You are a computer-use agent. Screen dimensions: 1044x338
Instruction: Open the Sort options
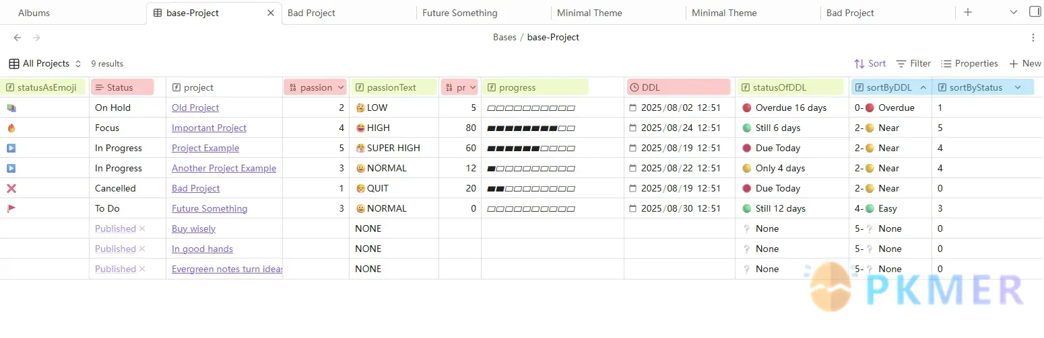click(x=870, y=63)
